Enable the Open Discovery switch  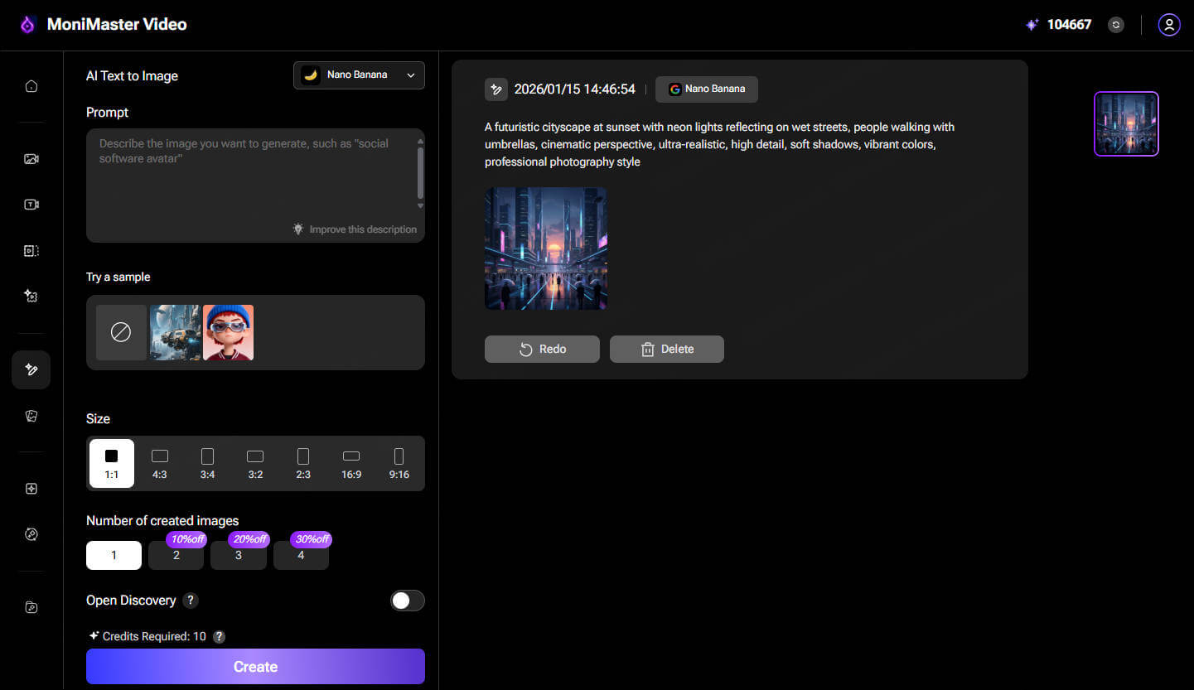coord(407,600)
